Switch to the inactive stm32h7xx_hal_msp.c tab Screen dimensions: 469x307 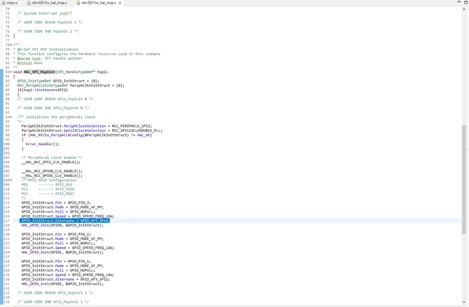pyautogui.click(x=47, y=3)
